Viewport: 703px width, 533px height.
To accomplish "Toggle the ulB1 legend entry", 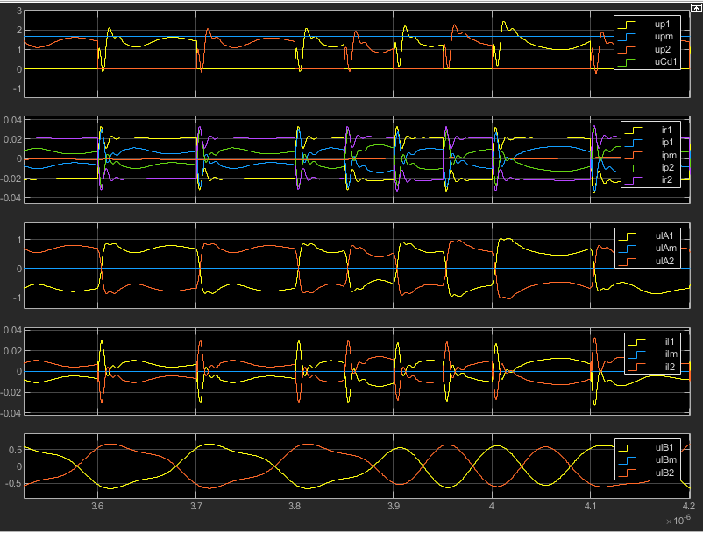I will click(664, 446).
